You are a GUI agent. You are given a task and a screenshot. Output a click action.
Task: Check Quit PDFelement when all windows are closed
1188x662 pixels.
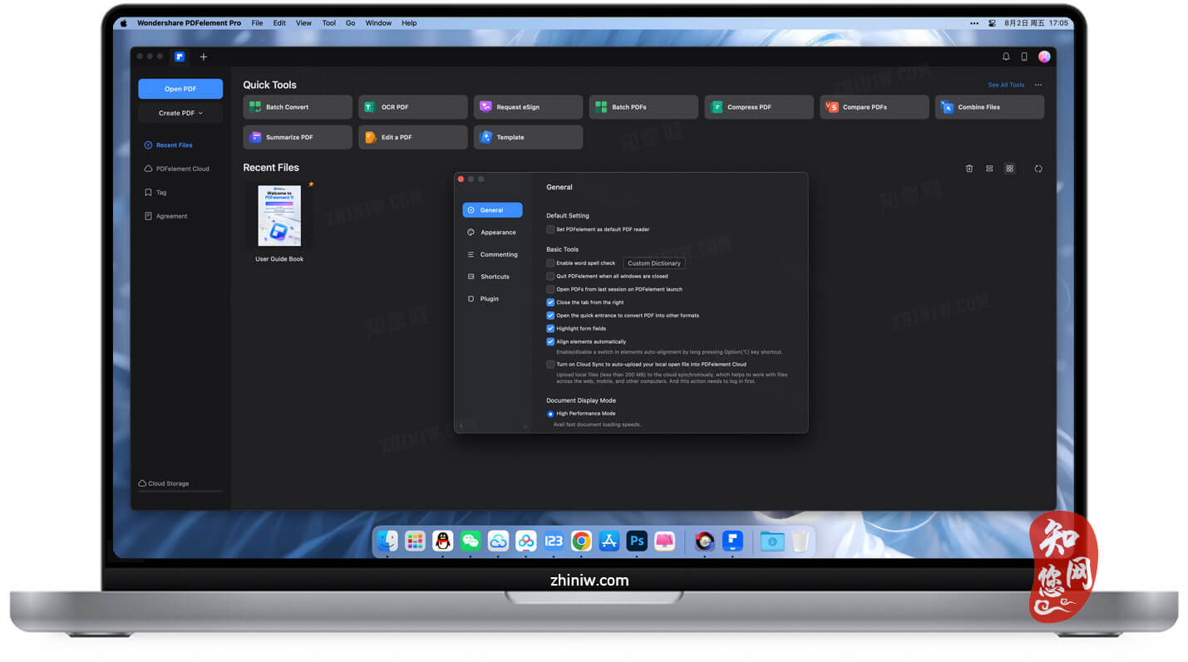click(550, 277)
